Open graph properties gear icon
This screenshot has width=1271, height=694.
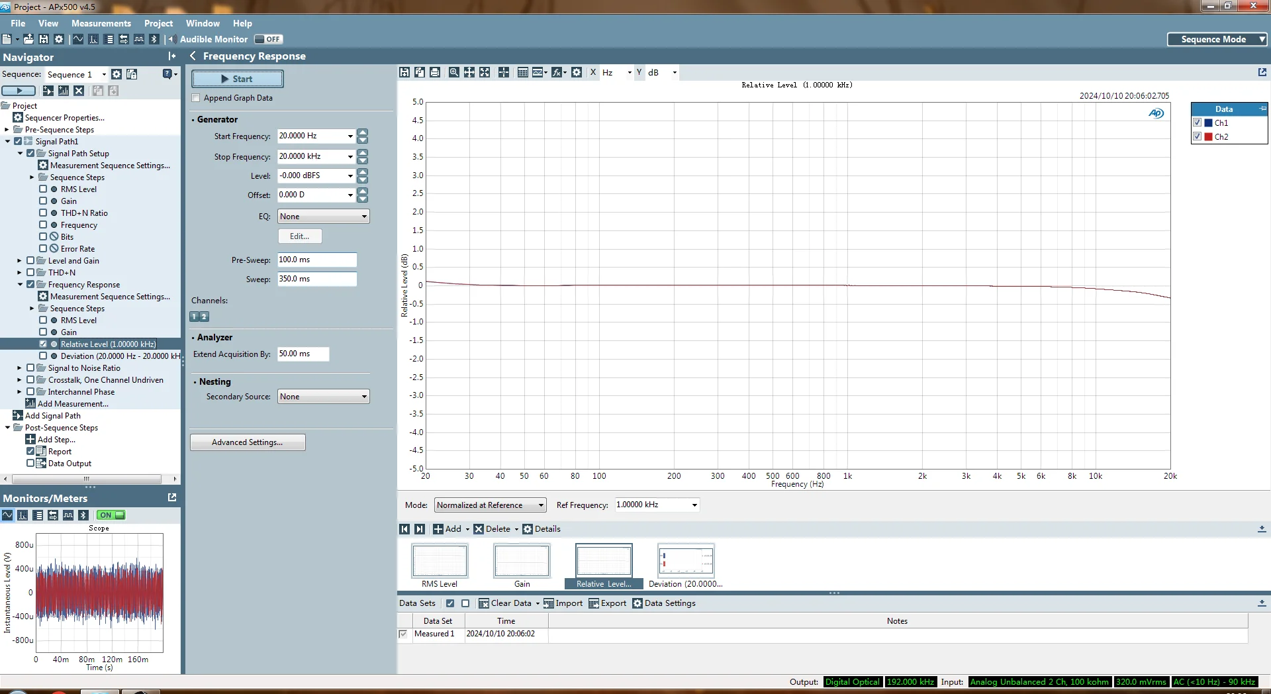tap(577, 72)
